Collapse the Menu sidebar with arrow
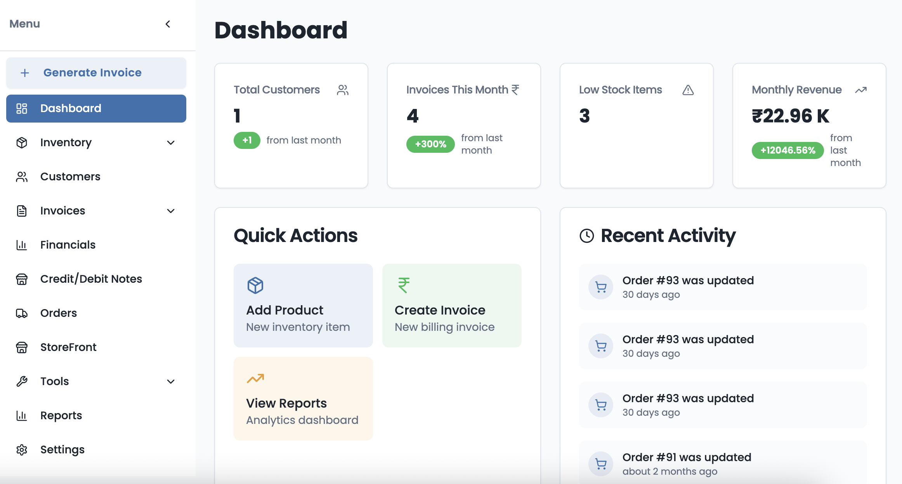The image size is (902, 484). [168, 24]
